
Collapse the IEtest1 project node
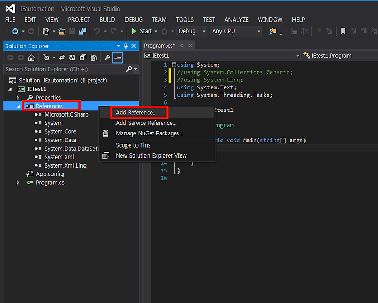10,89
